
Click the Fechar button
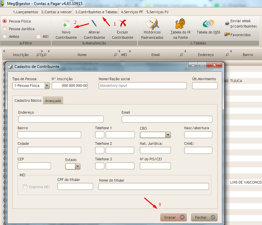point(204,217)
